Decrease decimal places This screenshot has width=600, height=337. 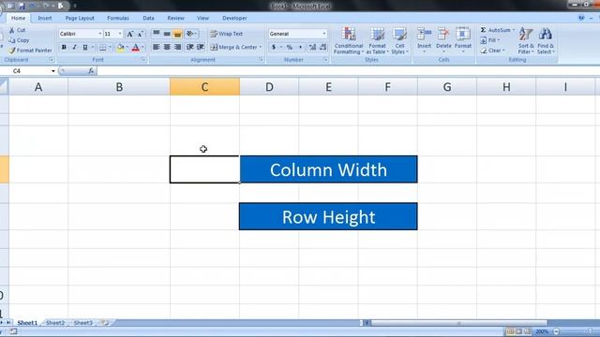(x=322, y=47)
